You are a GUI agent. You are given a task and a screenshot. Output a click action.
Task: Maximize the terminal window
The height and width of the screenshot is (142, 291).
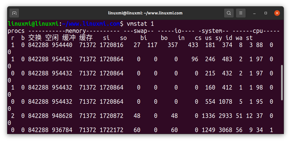266,13
